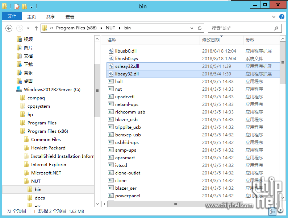This screenshot has height=218, width=288.
Task: Click the halt application icon
Action: pos(111,81)
